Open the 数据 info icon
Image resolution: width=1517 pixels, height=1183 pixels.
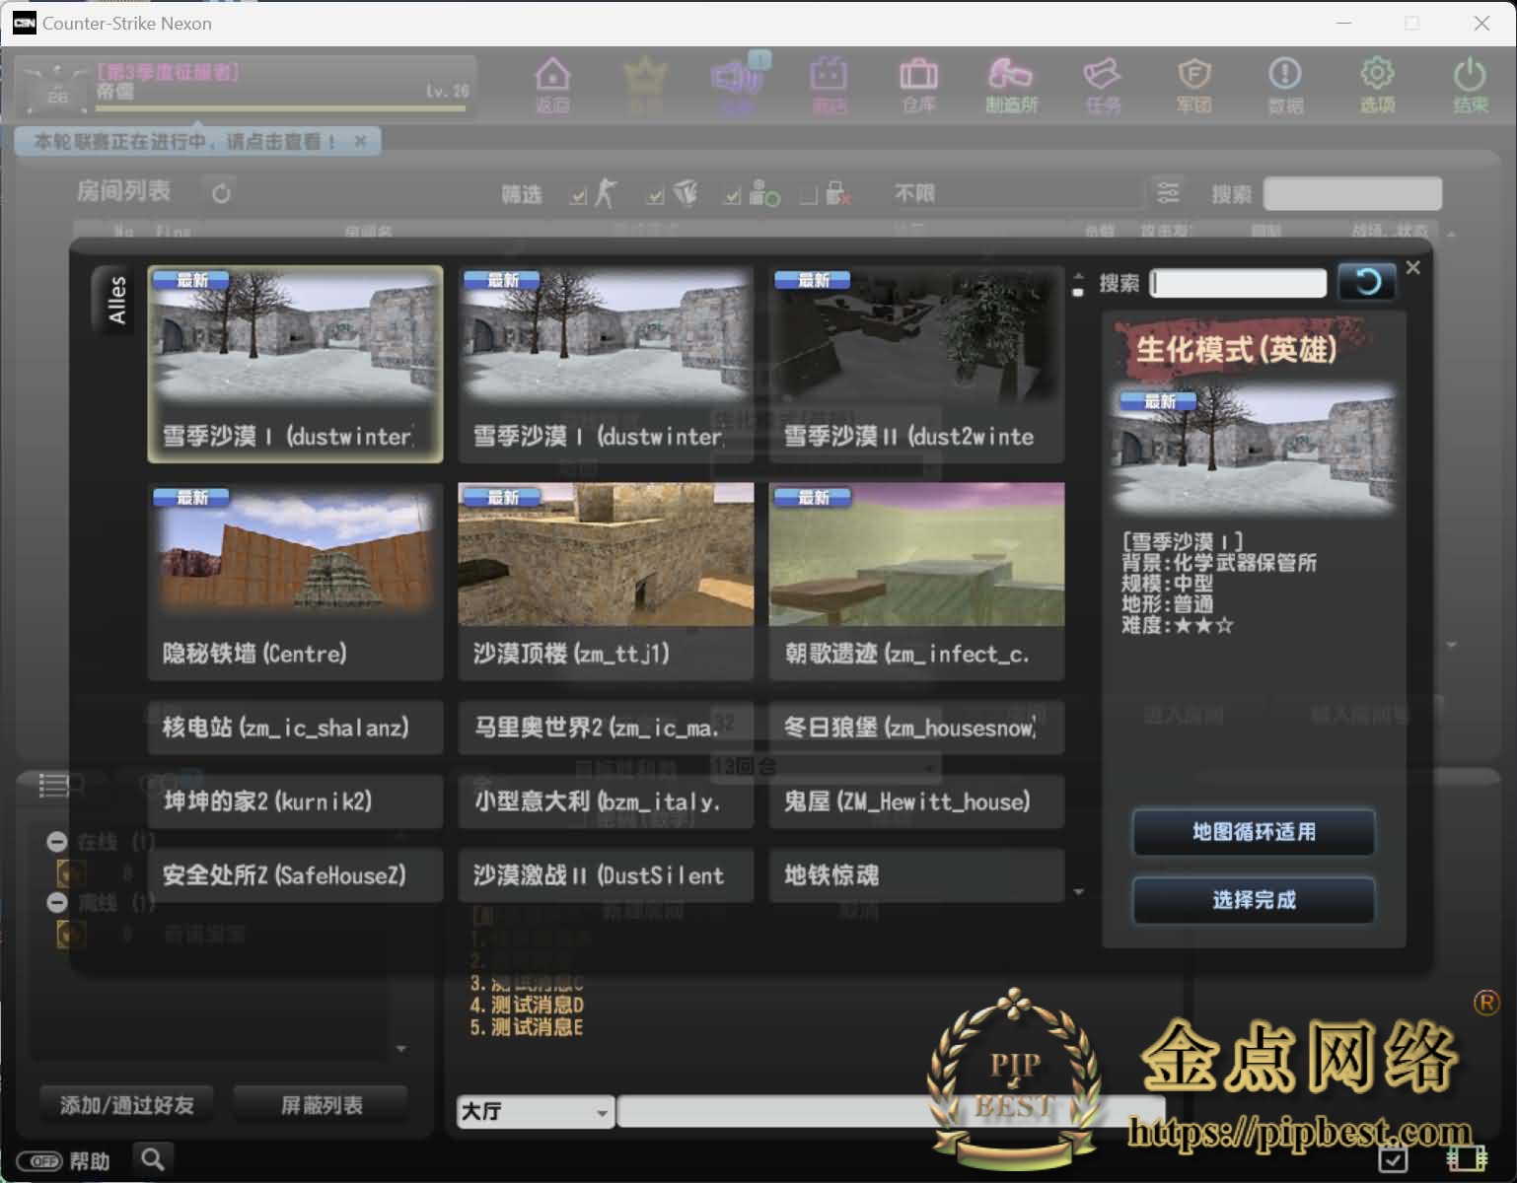click(x=1285, y=85)
